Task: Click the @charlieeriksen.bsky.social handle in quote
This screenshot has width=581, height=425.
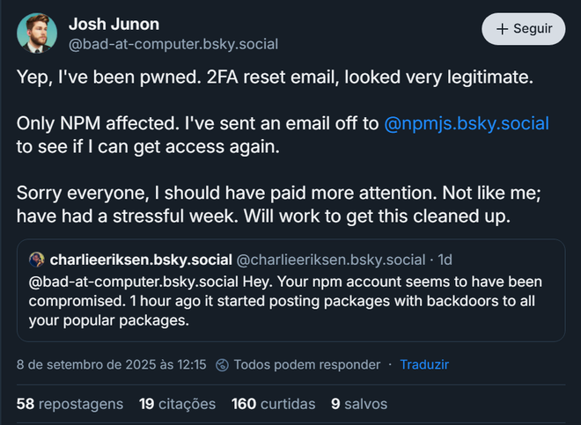Action: point(331,260)
